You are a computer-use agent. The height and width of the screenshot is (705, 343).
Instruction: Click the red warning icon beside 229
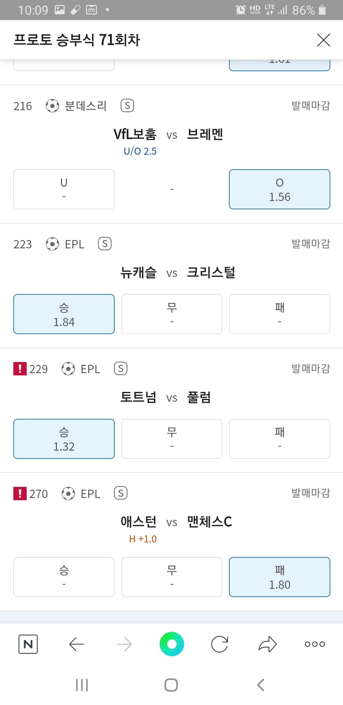tap(20, 369)
